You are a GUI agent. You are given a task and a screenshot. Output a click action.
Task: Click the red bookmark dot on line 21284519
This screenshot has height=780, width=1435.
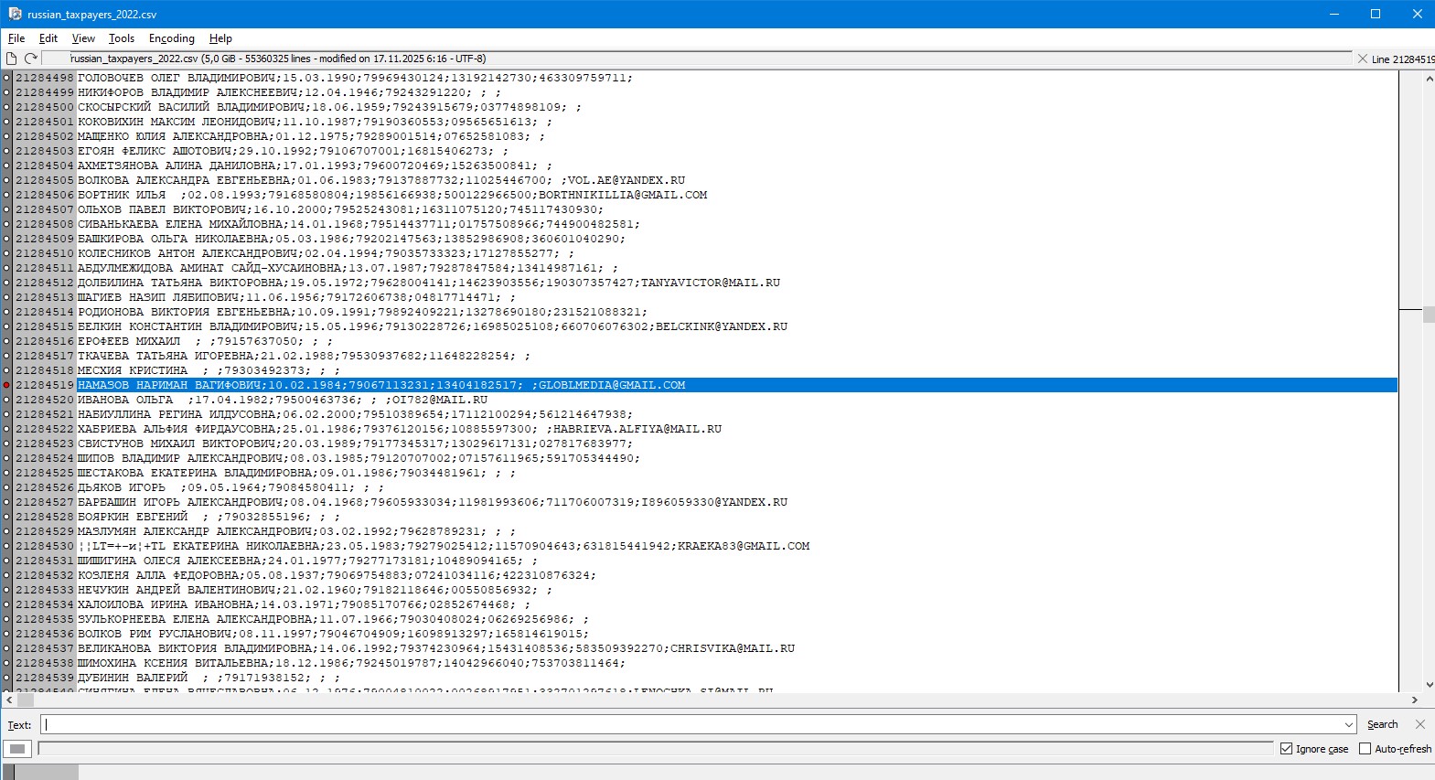pos(6,385)
